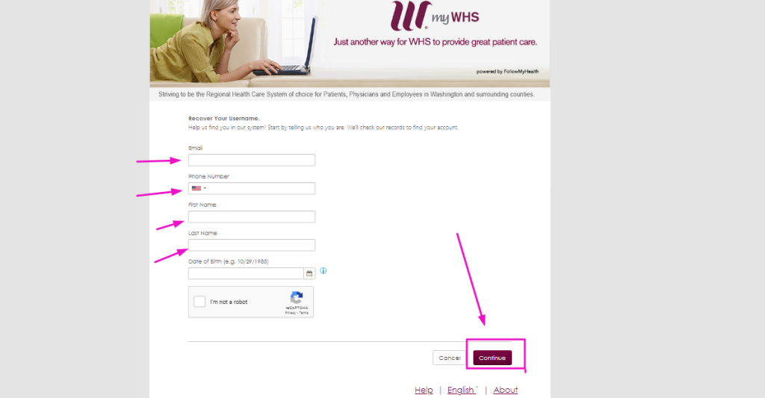Focus the Email input field

pyautogui.click(x=252, y=160)
